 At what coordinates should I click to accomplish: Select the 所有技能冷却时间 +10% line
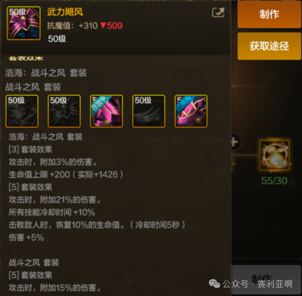click(x=52, y=212)
